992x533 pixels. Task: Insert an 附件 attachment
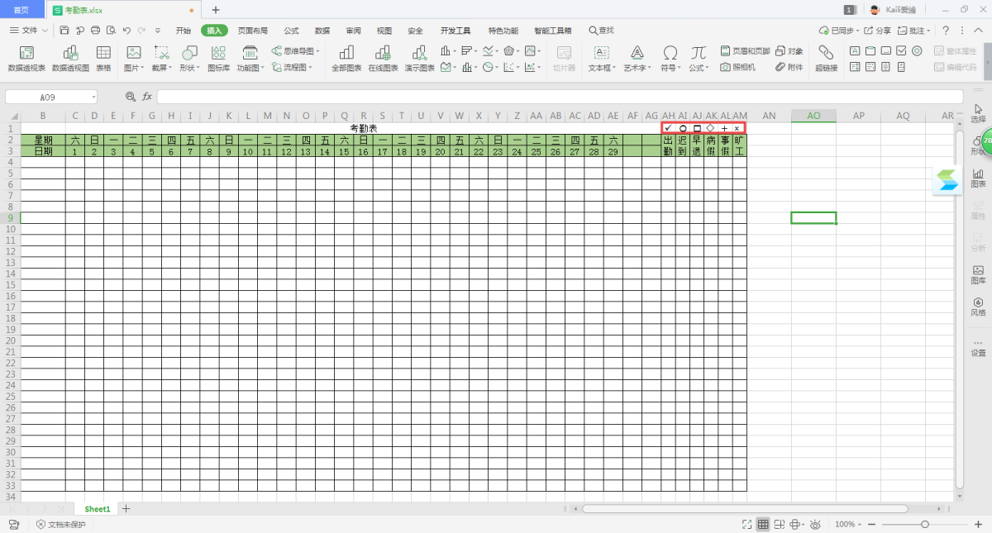click(789, 67)
